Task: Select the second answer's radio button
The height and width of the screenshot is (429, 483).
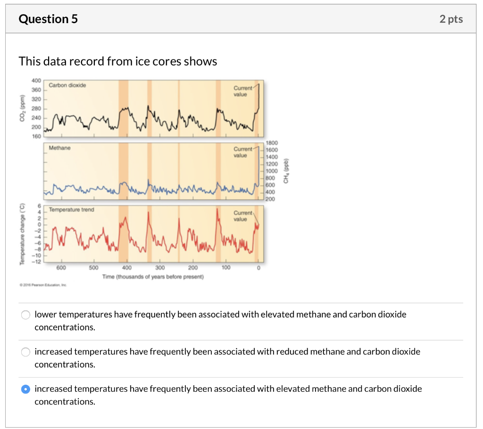Action: click(x=25, y=352)
